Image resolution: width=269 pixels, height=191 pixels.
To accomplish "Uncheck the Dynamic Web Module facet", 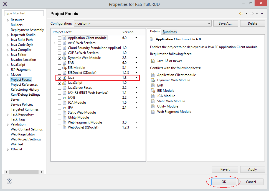I will [x=59, y=58].
